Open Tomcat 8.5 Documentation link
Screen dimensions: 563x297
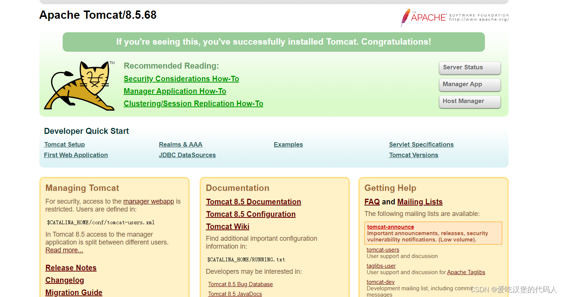(x=253, y=202)
